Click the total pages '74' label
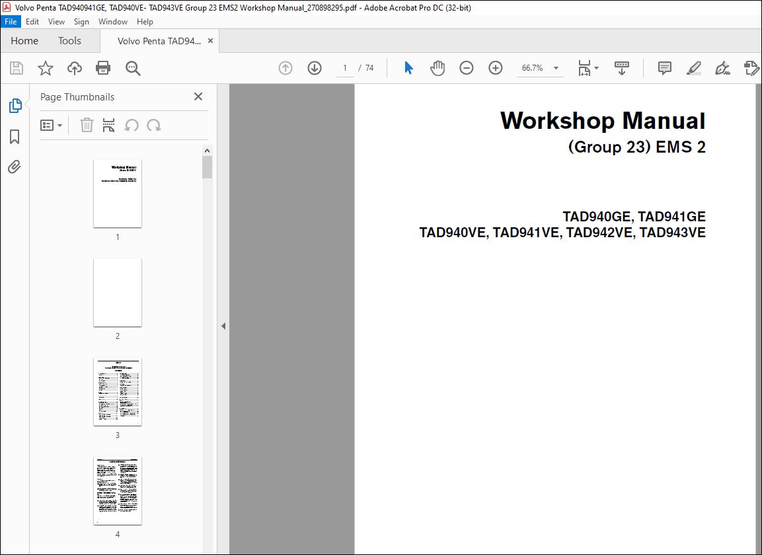762x555 pixels. (x=369, y=68)
